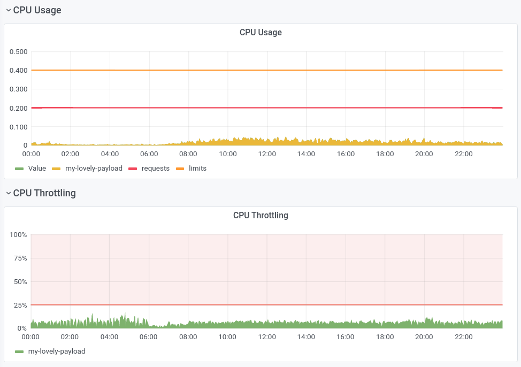Click the 25% threshold line in CPU Throttling
Viewport: 521px width, 367px height.
(x=267, y=304)
